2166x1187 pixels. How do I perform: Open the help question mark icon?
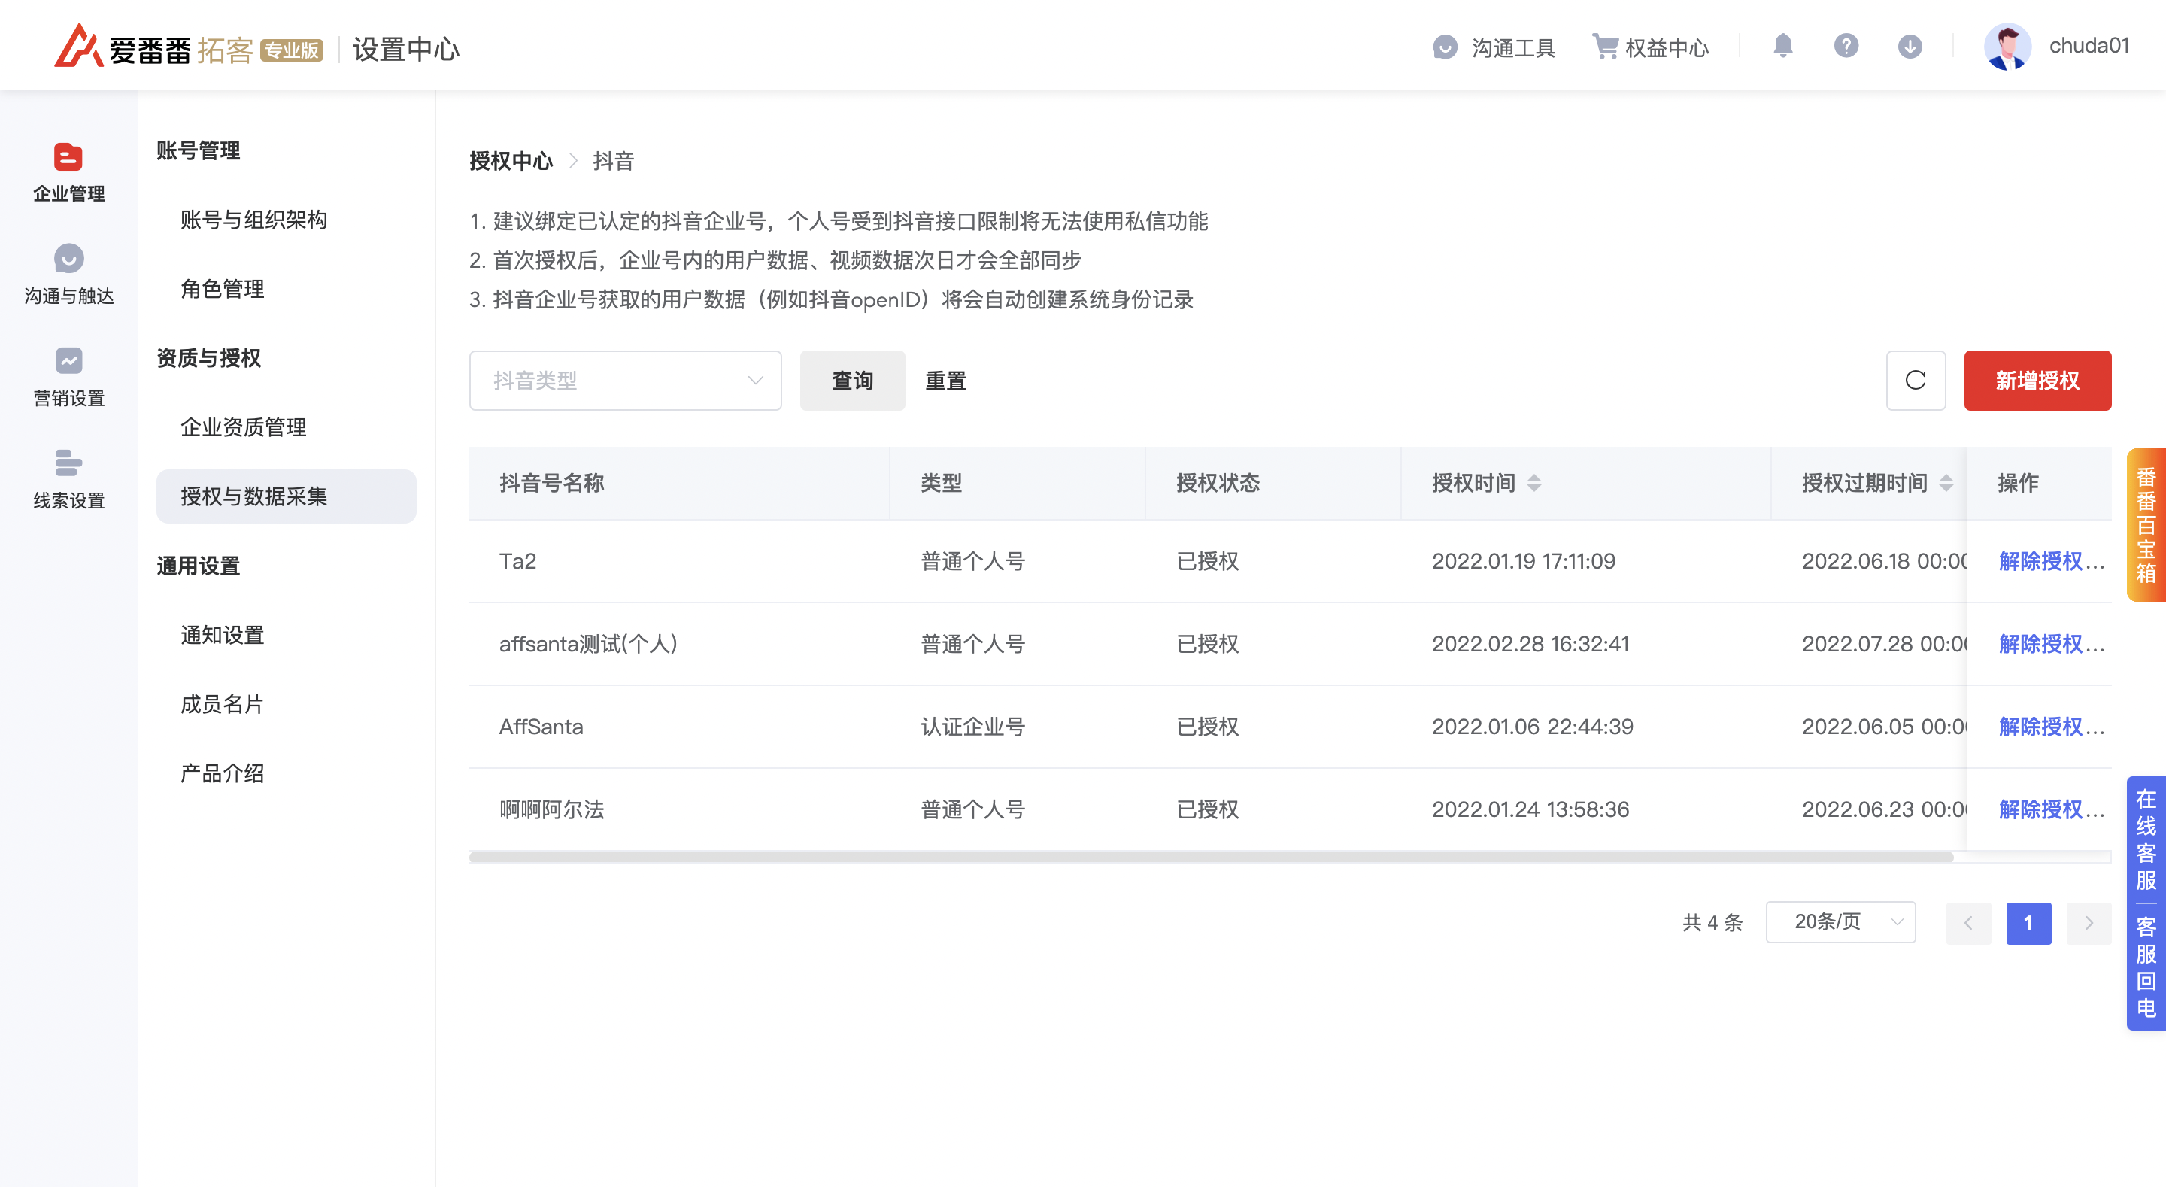[x=1846, y=45]
